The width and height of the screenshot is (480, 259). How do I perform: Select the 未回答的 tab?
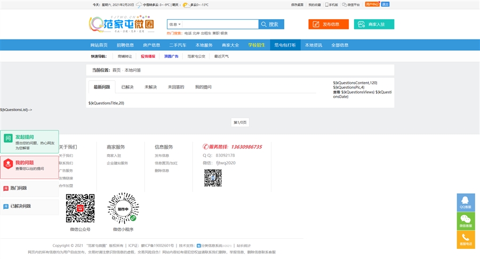click(x=176, y=87)
